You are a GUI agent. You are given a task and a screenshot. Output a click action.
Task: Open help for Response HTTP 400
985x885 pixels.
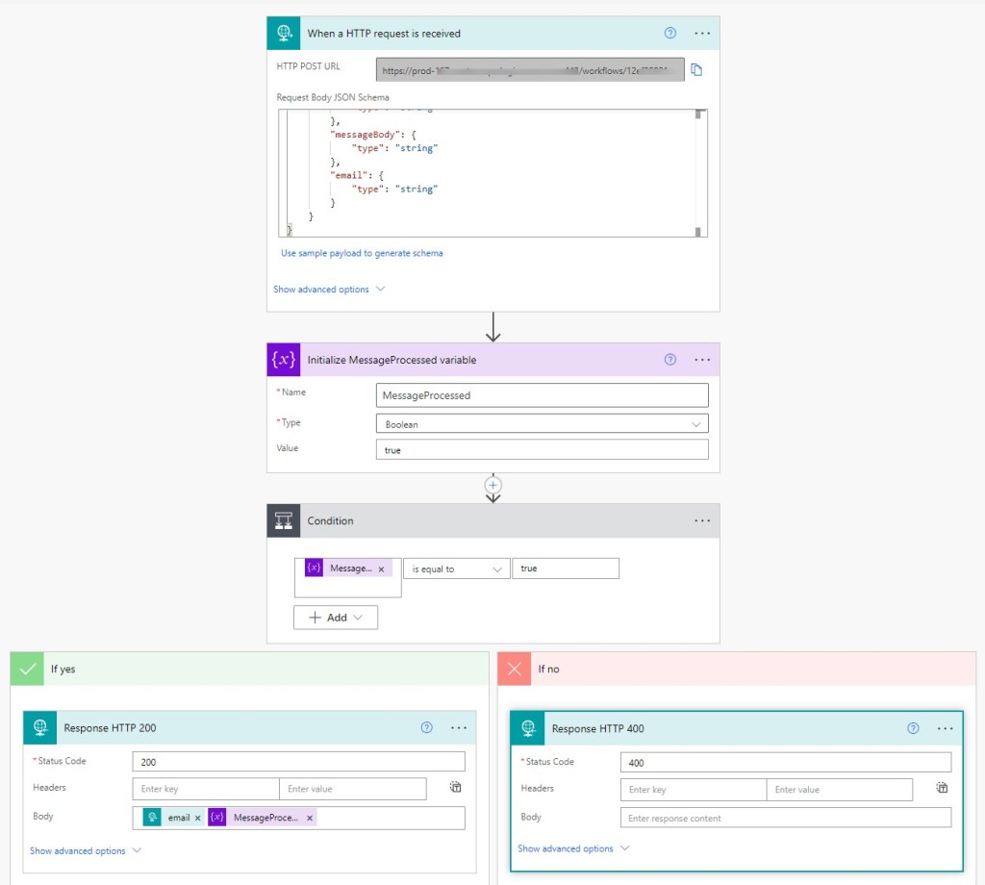pos(914,728)
